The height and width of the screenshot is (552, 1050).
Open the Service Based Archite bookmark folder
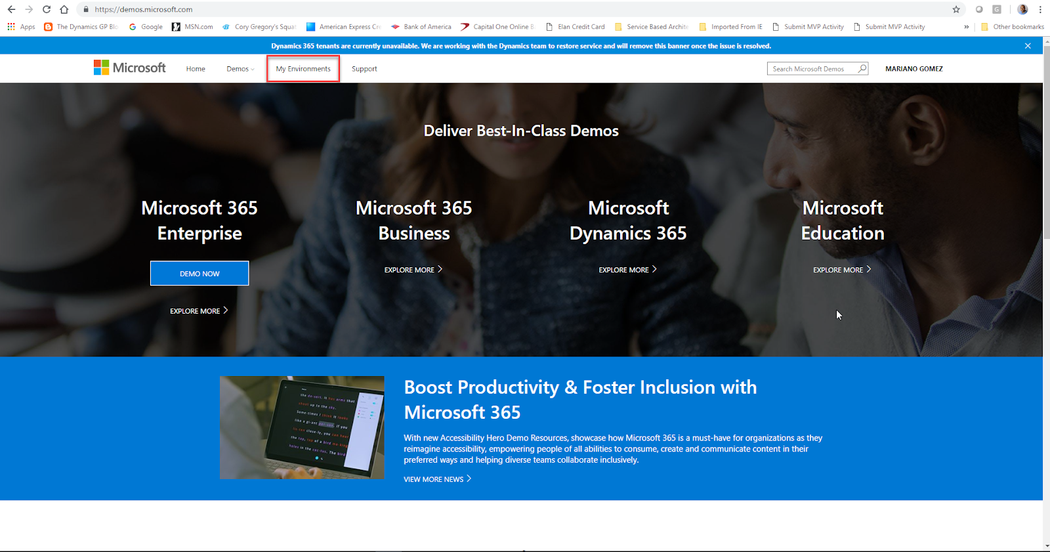coord(652,27)
